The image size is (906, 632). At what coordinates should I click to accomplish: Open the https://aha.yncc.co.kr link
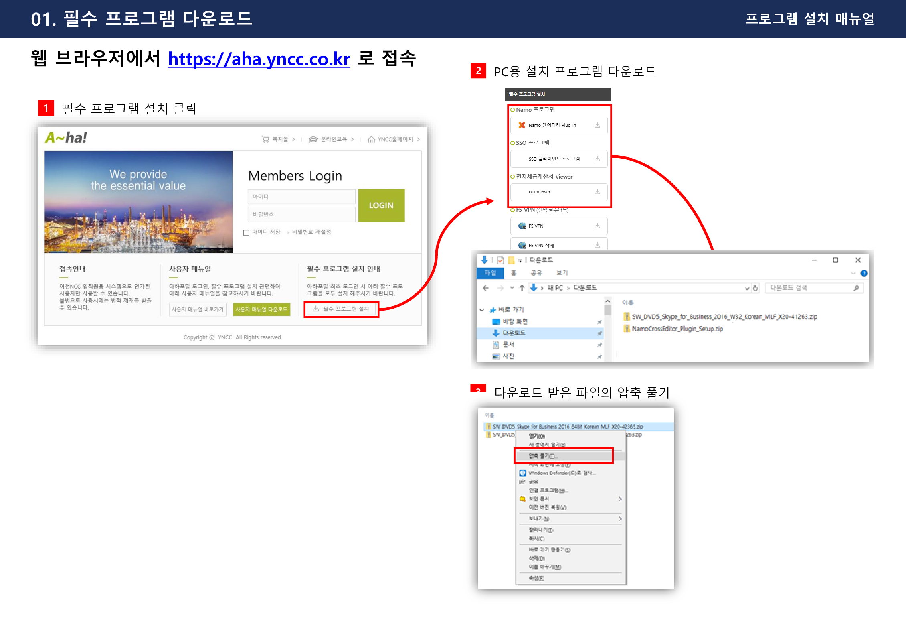pos(259,59)
